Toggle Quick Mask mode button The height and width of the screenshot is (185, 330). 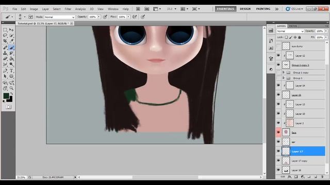[8, 107]
